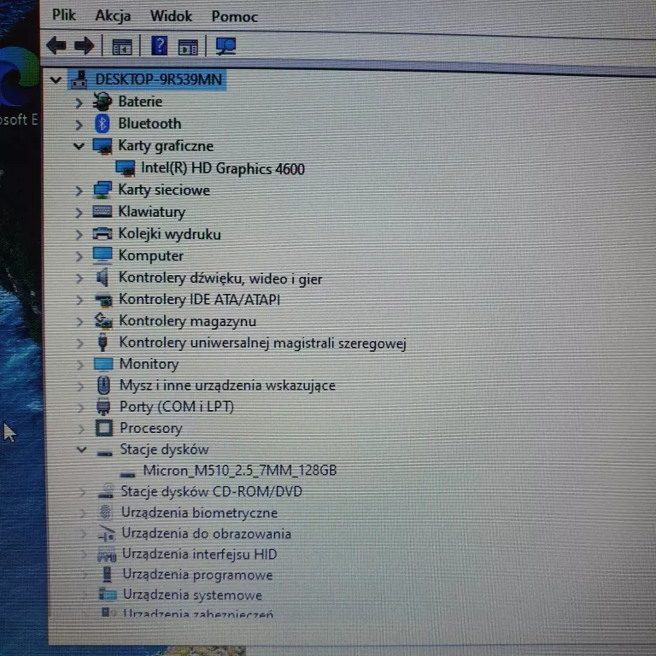Click the Procesory chip icon

104,428
